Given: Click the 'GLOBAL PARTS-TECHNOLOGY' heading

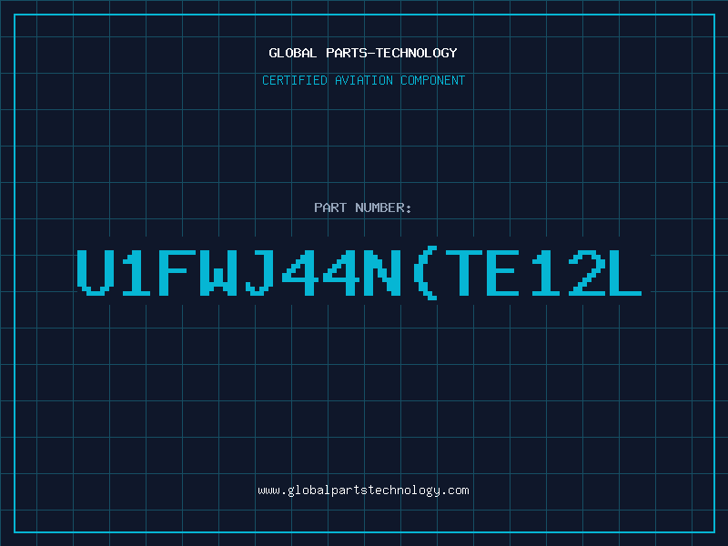Looking at the screenshot, I should (x=363, y=53).
